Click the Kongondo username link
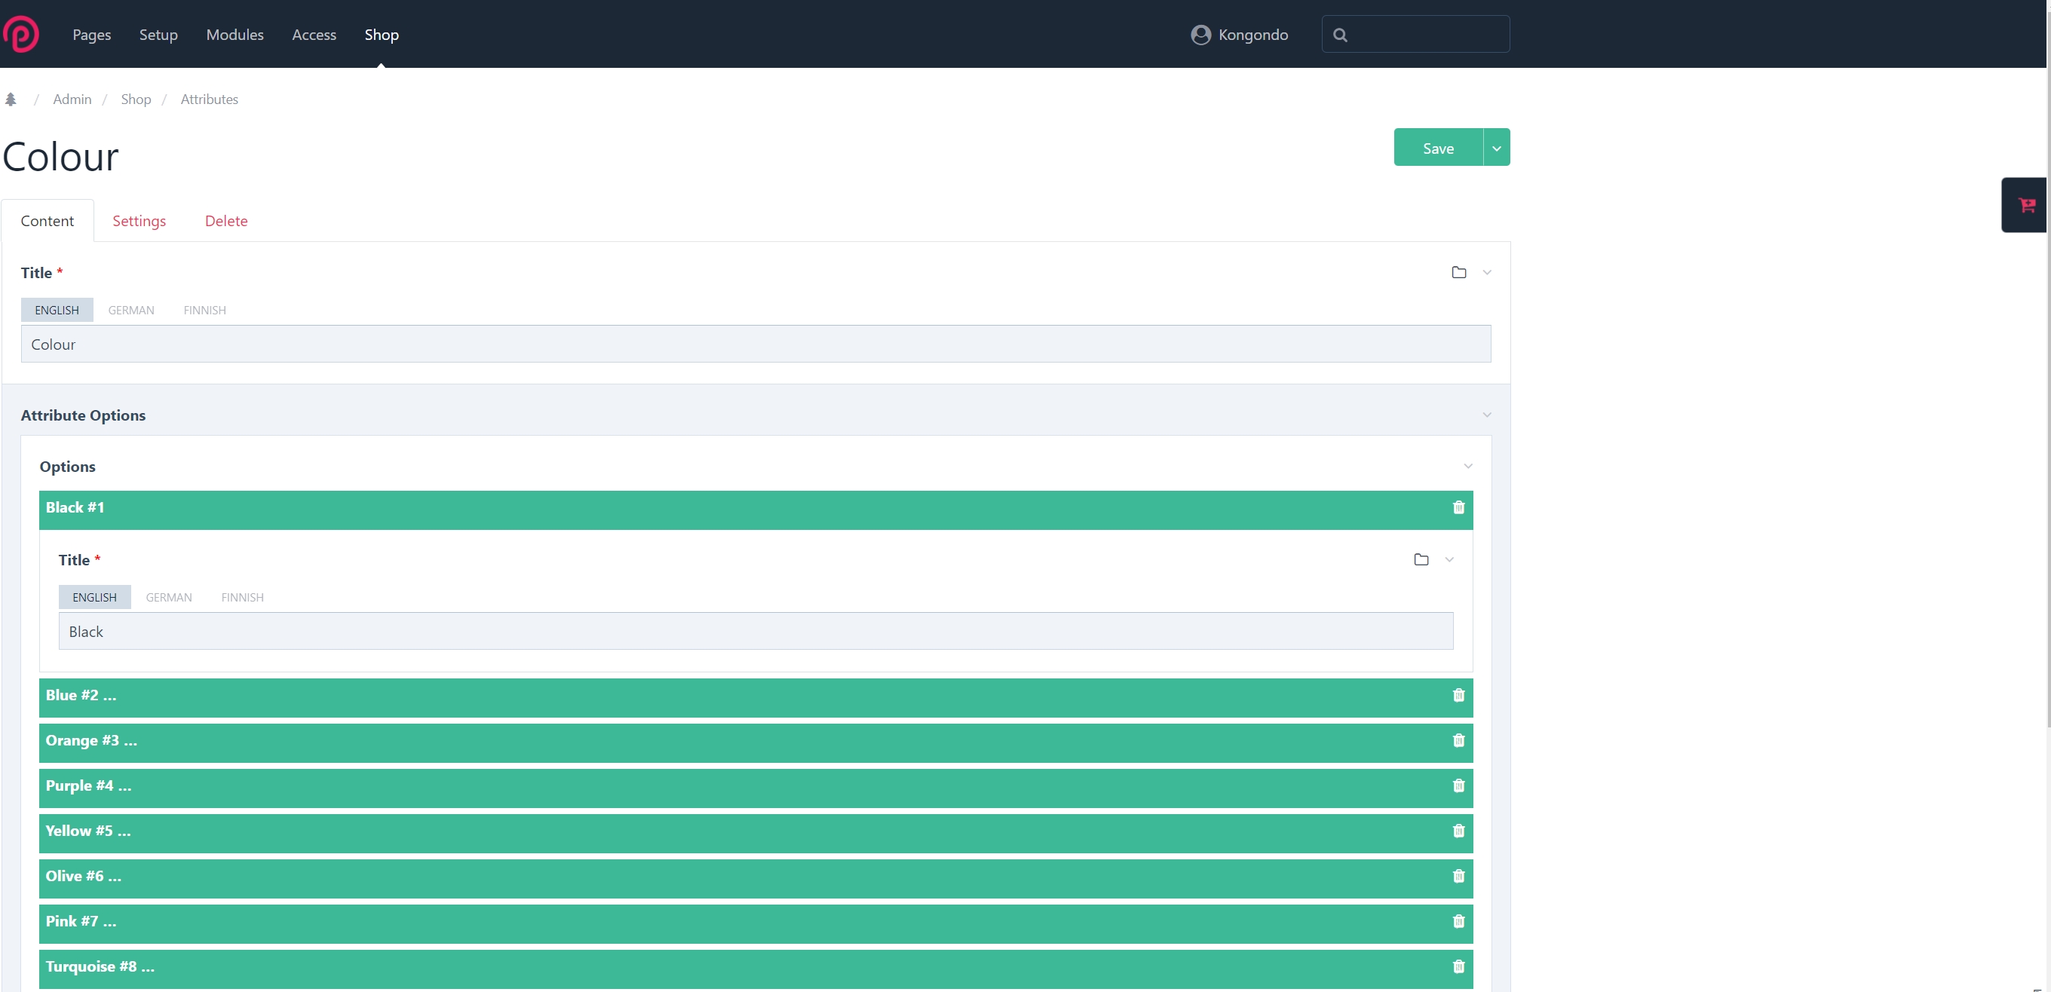This screenshot has width=2051, height=992. (x=1253, y=35)
